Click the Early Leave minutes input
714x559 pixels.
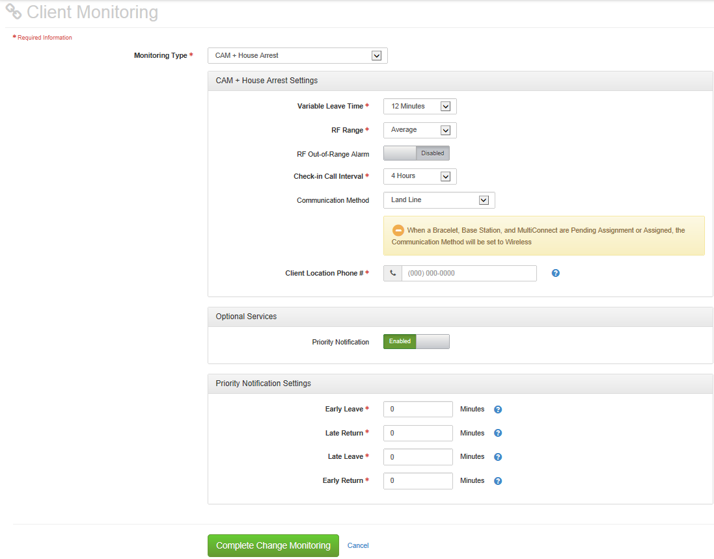418,409
